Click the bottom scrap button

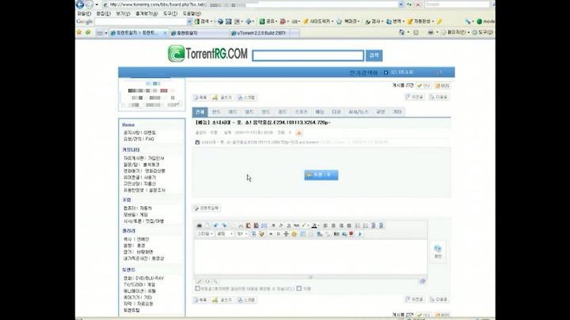tap(246, 300)
